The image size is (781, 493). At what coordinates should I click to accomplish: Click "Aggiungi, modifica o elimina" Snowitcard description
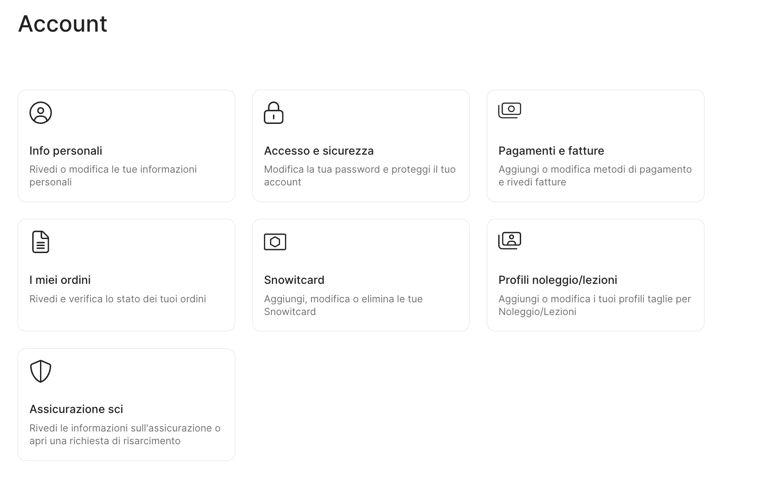(x=343, y=299)
